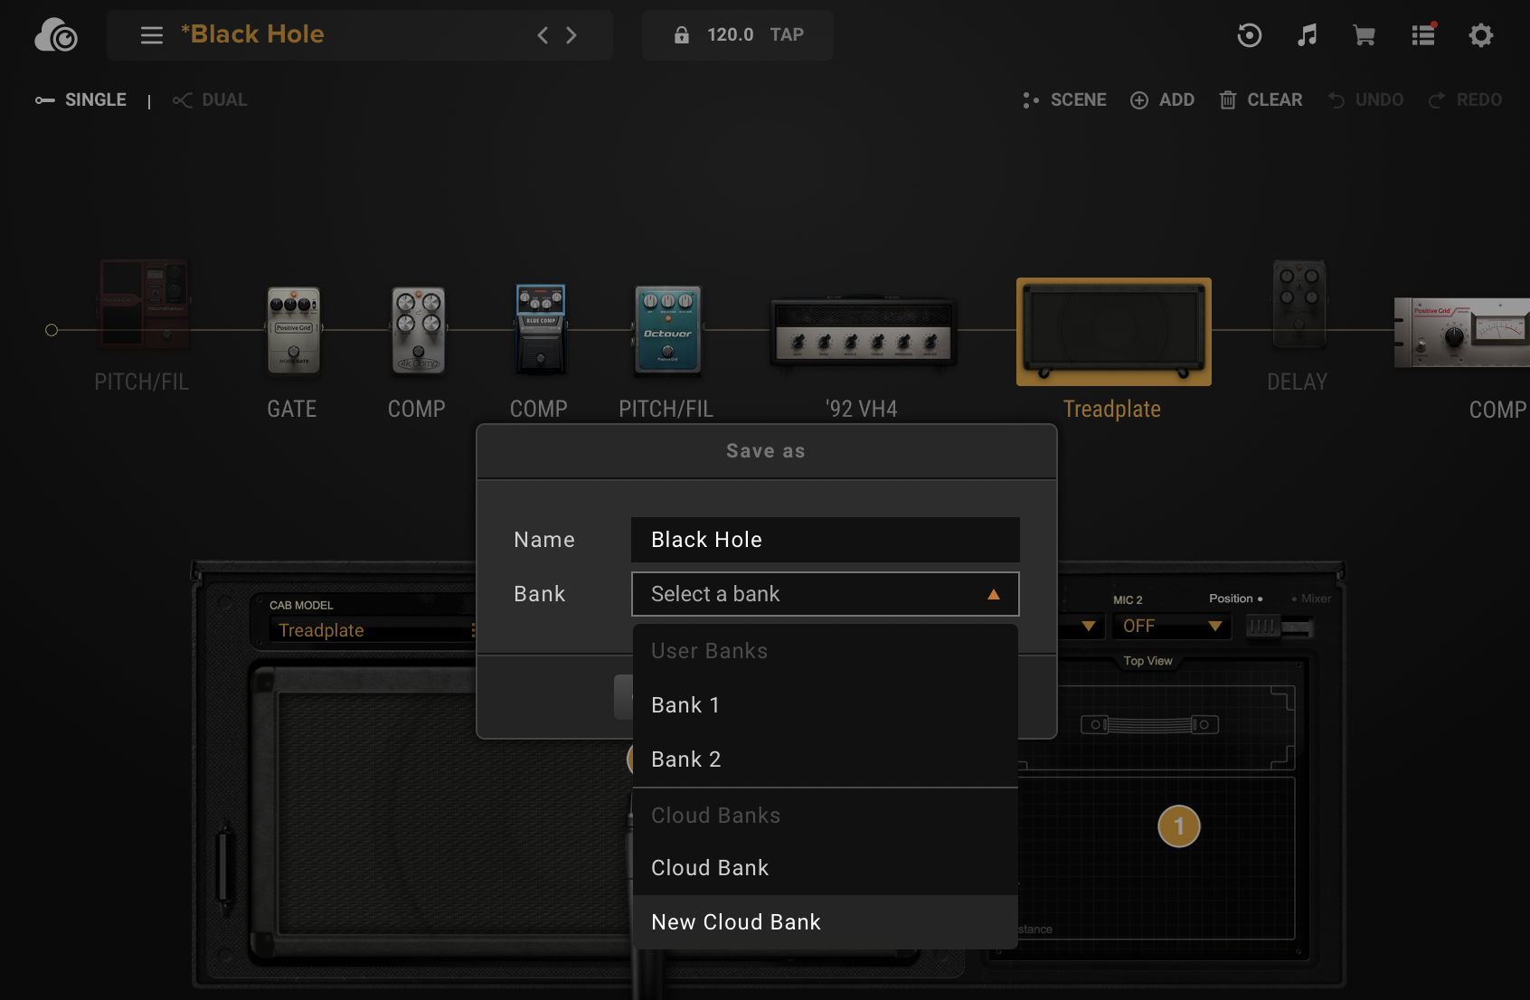Screen dimensions: 1530x1000
Task: Click the UNDO button
Action: pyautogui.click(x=1365, y=99)
